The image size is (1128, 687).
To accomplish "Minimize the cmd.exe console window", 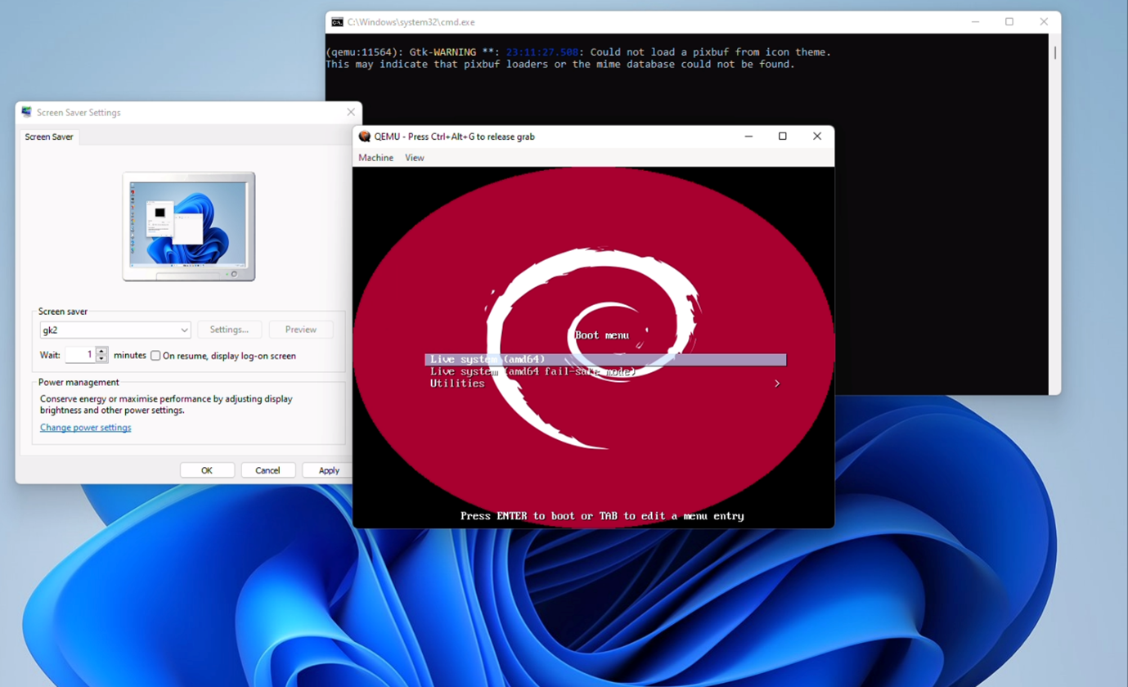I will 974,22.
